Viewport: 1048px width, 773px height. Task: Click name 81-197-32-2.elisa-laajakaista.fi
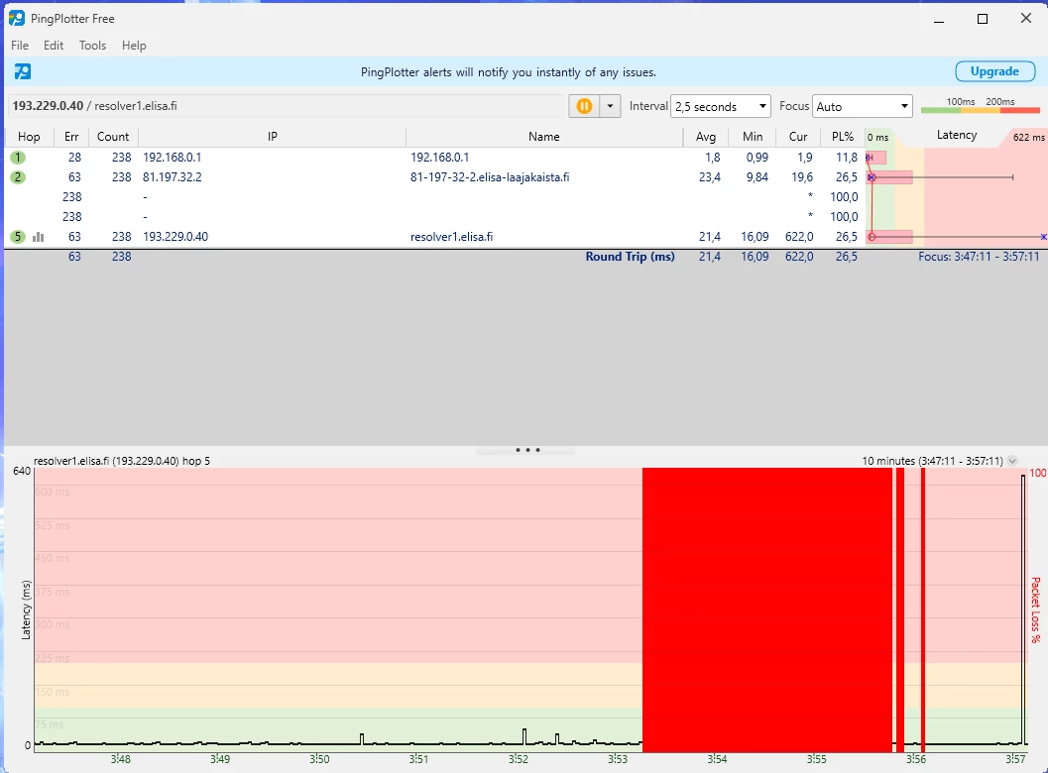coord(490,177)
